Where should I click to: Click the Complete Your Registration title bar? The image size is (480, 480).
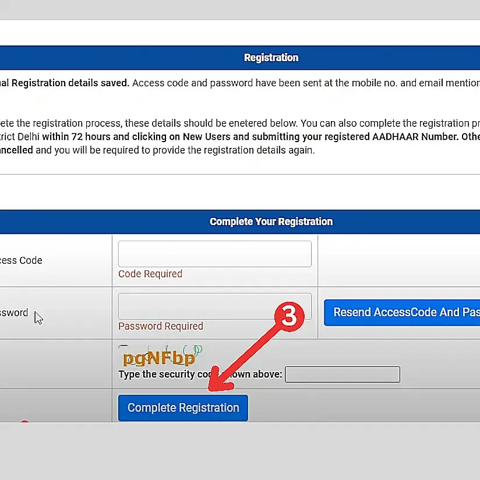(x=271, y=221)
